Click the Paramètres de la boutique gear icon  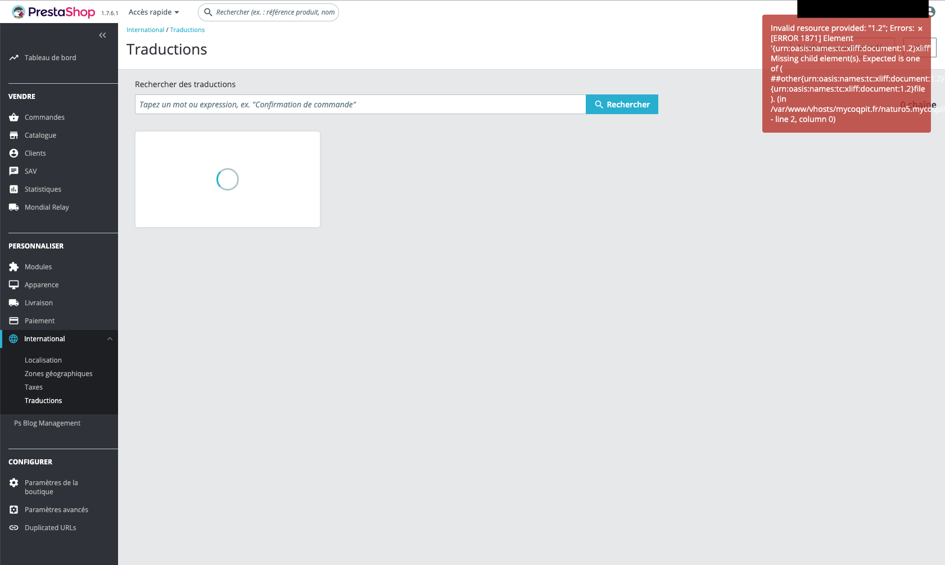click(x=14, y=482)
